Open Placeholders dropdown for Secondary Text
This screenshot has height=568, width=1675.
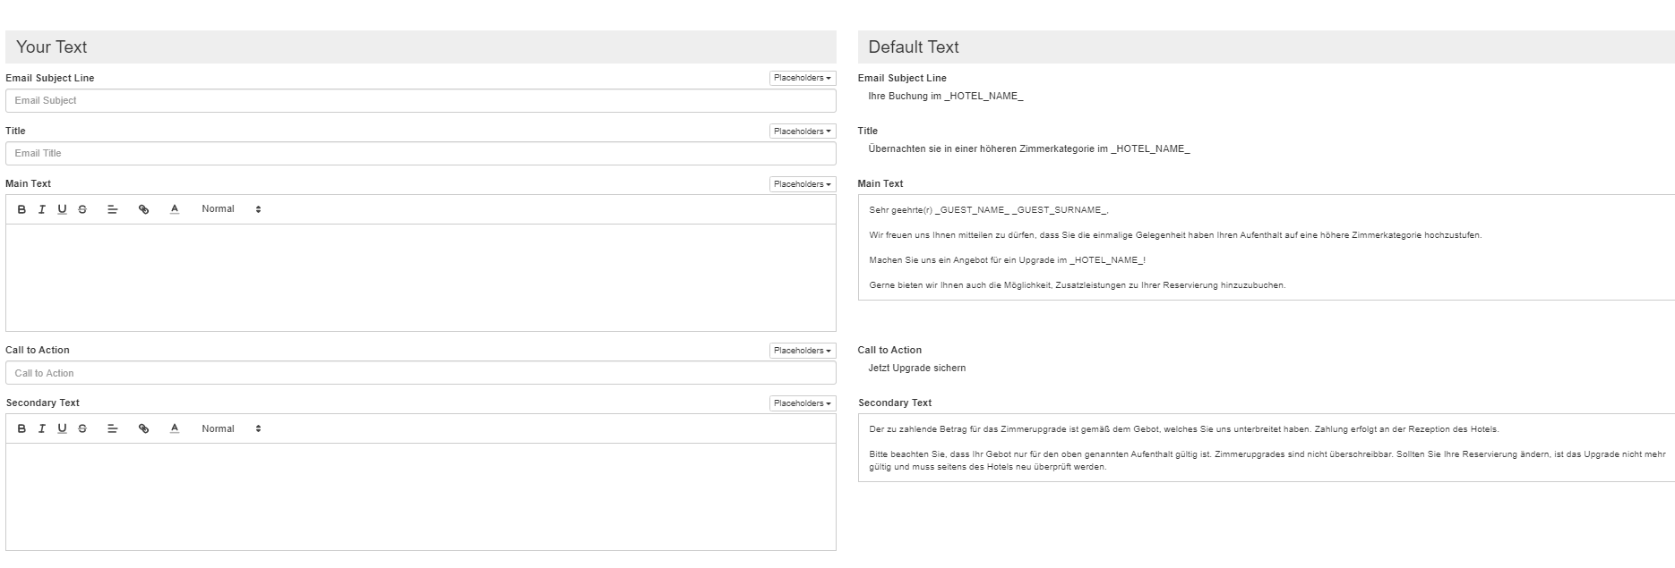point(803,403)
